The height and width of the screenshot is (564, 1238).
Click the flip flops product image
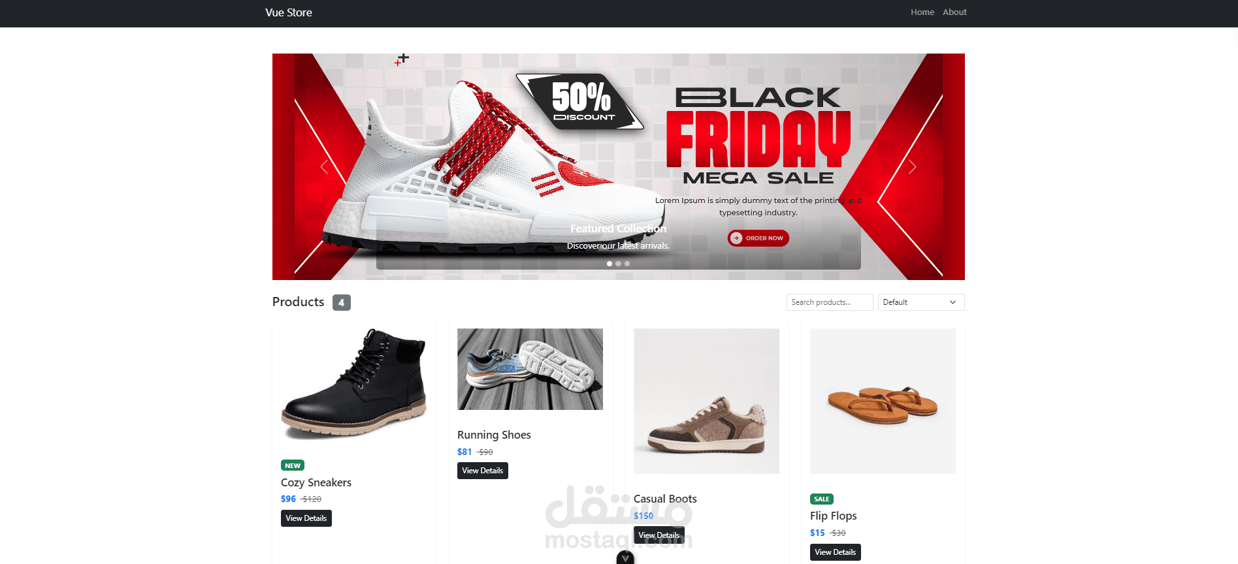(883, 401)
